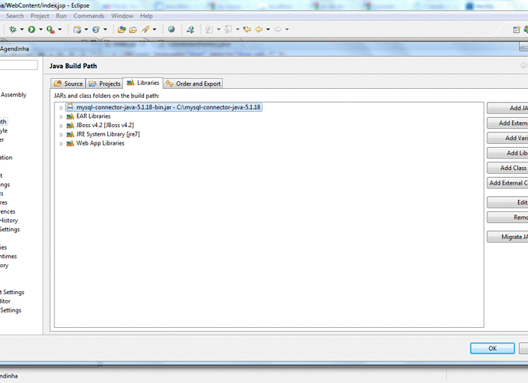Select History item in properties sidebar
The width and height of the screenshot is (528, 383).
pyautogui.click(x=8, y=221)
